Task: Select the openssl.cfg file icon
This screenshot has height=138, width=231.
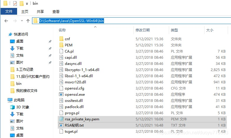Action: (x=61, y=88)
